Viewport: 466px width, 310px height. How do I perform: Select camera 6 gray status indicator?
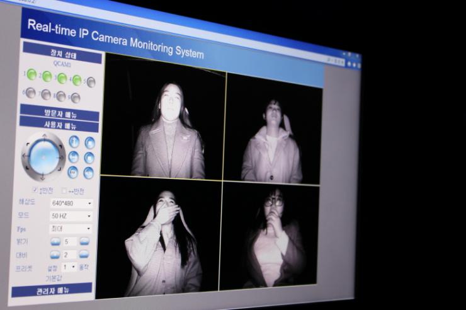[31, 93]
